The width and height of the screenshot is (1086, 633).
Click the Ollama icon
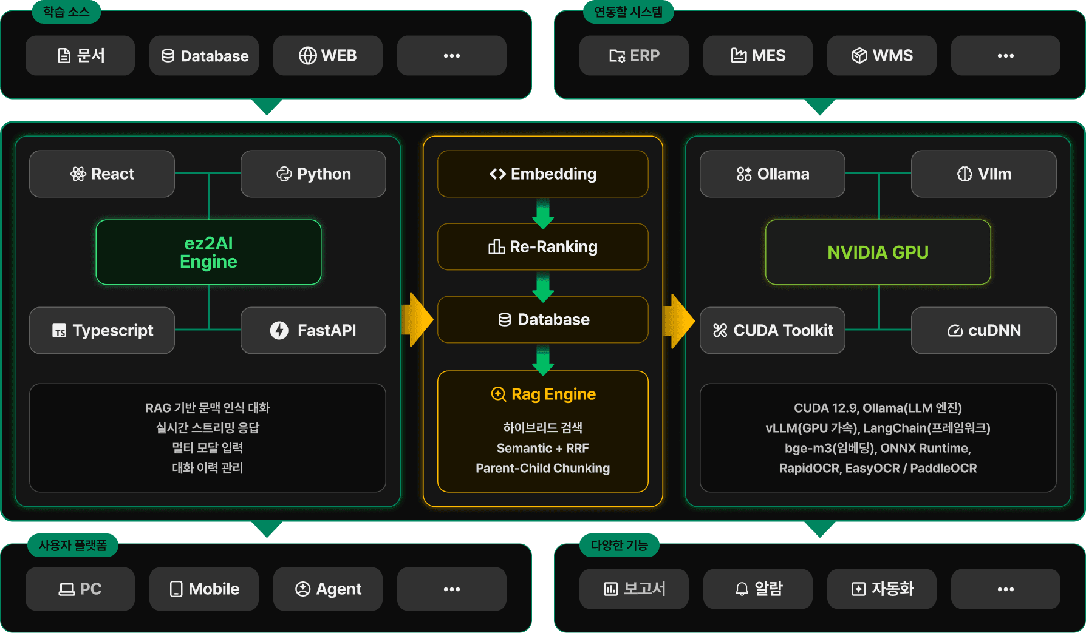click(744, 174)
